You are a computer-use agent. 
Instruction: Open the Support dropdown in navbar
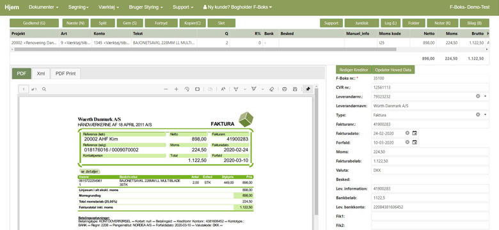point(183,7)
